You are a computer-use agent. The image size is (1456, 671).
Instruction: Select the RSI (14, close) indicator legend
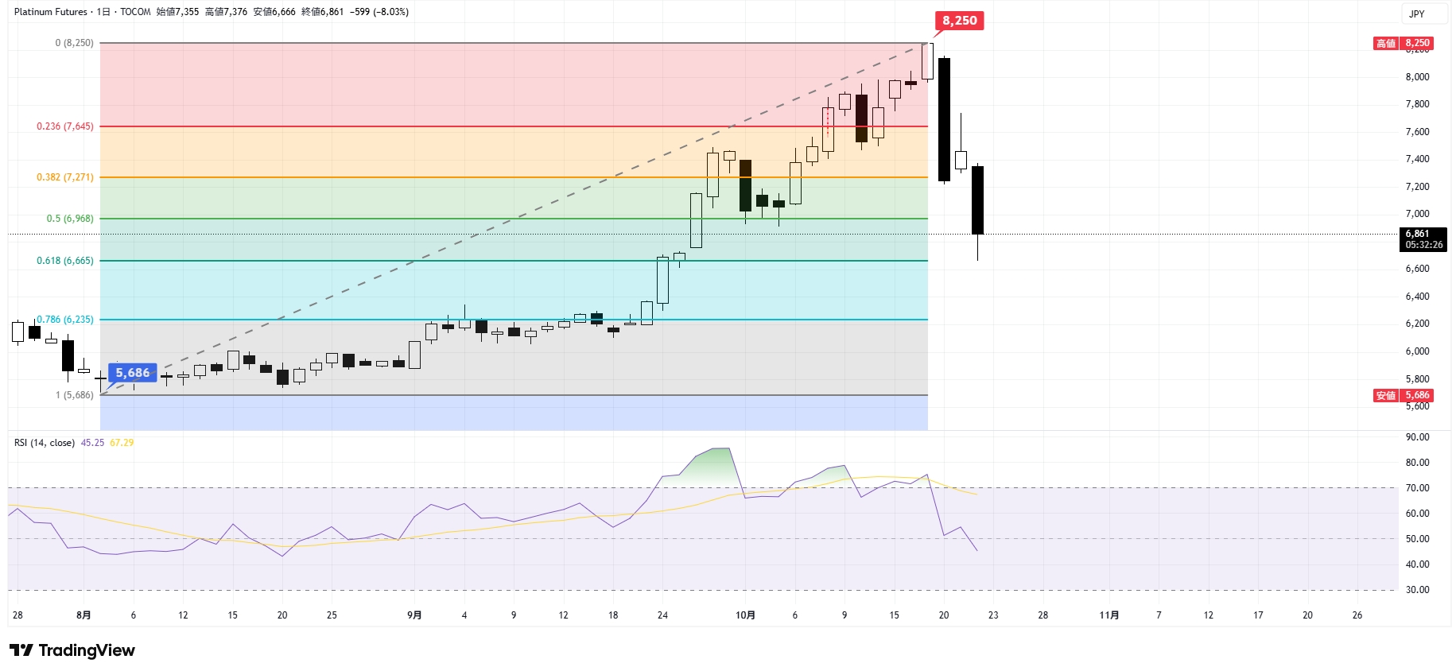45,443
